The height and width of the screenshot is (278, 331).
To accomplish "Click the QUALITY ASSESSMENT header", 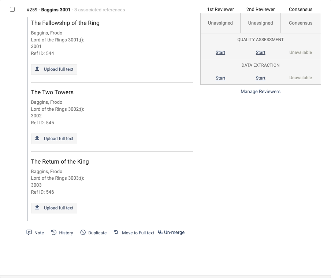I will (260, 40).
